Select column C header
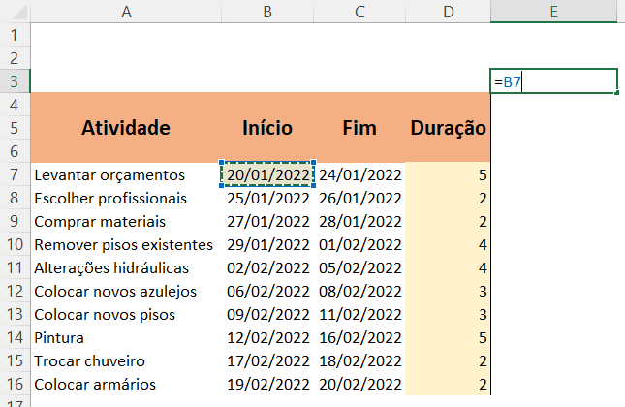Screen dimensions: 625x407 point(359,12)
